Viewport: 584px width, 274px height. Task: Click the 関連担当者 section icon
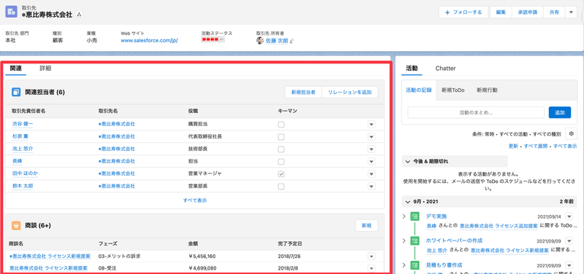point(16,92)
